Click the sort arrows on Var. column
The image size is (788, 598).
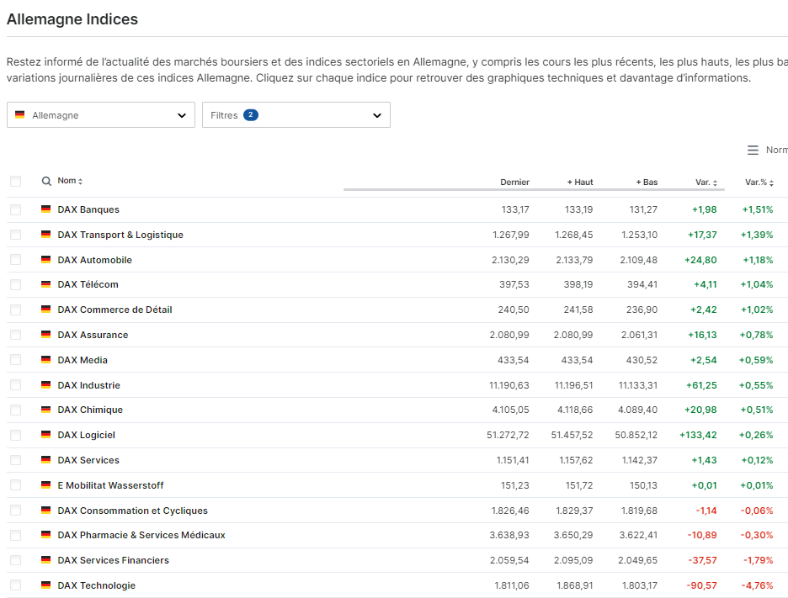pyautogui.click(x=716, y=183)
